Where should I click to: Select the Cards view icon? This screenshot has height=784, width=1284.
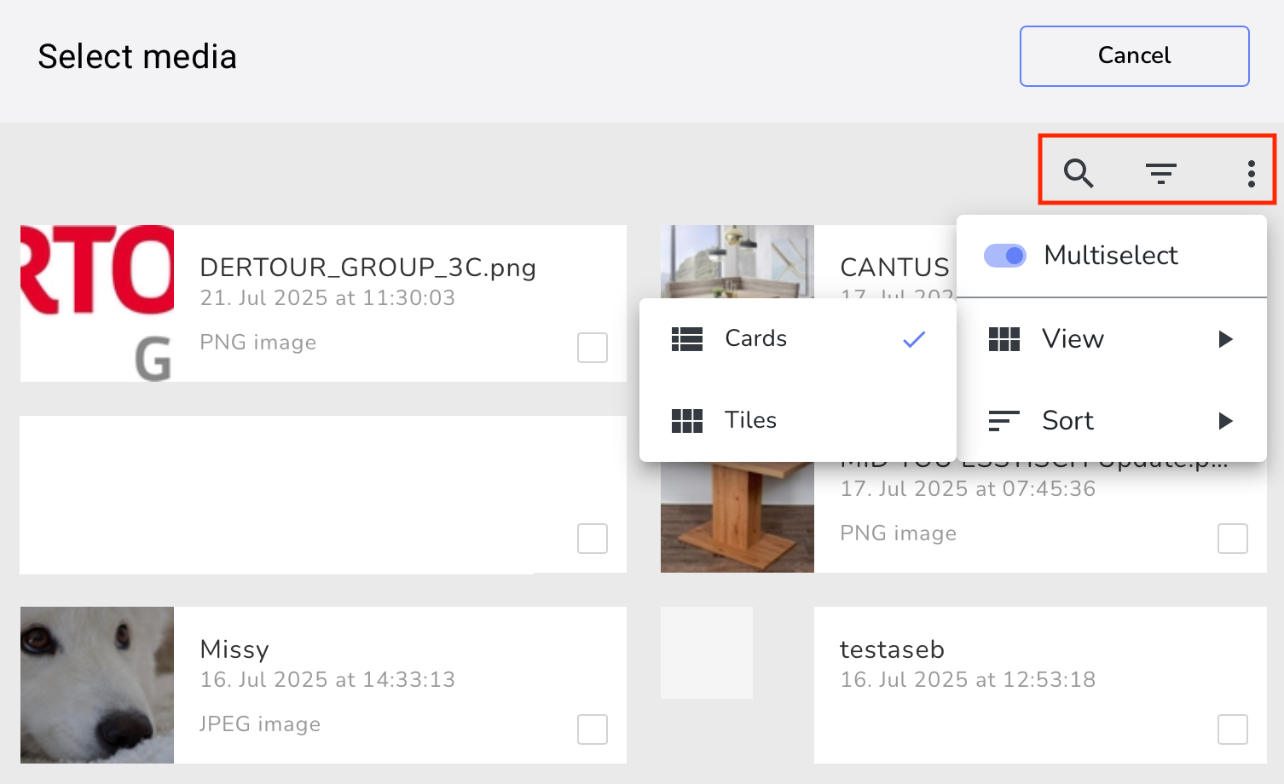tap(687, 338)
